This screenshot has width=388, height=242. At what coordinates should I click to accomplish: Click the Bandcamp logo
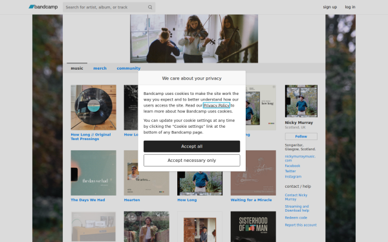[x=43, y=7]
